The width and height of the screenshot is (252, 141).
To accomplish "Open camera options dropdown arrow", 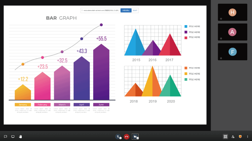I will (x=138, y=138).
